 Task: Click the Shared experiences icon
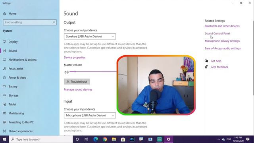[x=4, y=131]
